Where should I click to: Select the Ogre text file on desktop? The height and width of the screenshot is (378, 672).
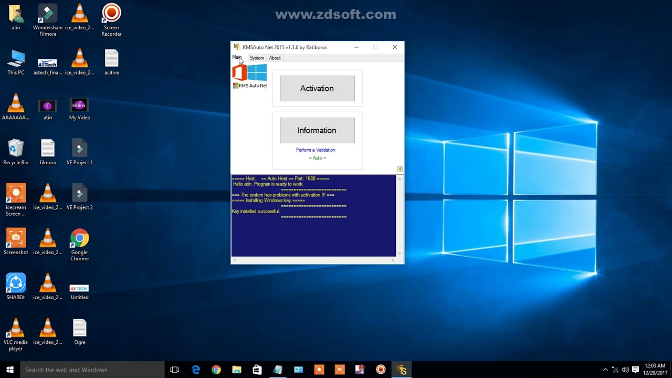(x=80, y=332)
